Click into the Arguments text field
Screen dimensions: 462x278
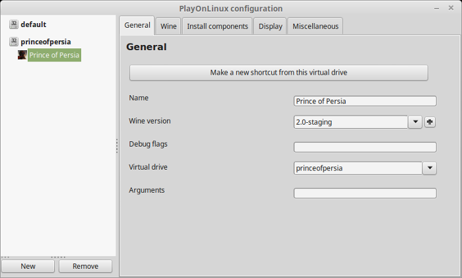click(365, 193)
